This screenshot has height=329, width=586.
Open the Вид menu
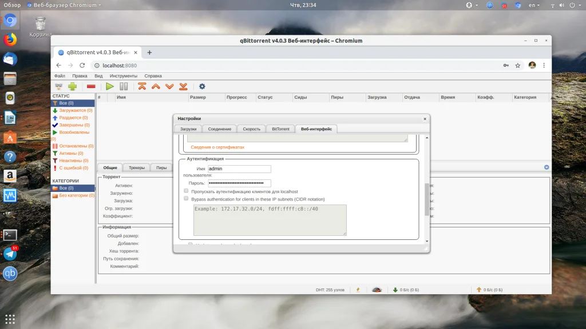[x=98, y=76]
